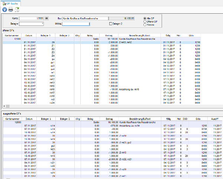Viewport: 223px width, 179px height.
Task: Click DSO header in ausgezifferte OP's table
Action: [185, 119]
